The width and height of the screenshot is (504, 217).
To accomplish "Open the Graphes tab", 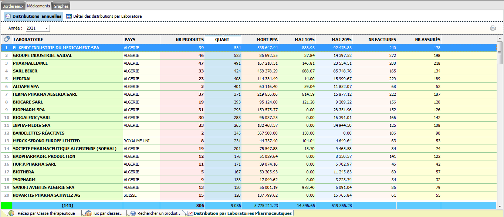I will (61, 6).
